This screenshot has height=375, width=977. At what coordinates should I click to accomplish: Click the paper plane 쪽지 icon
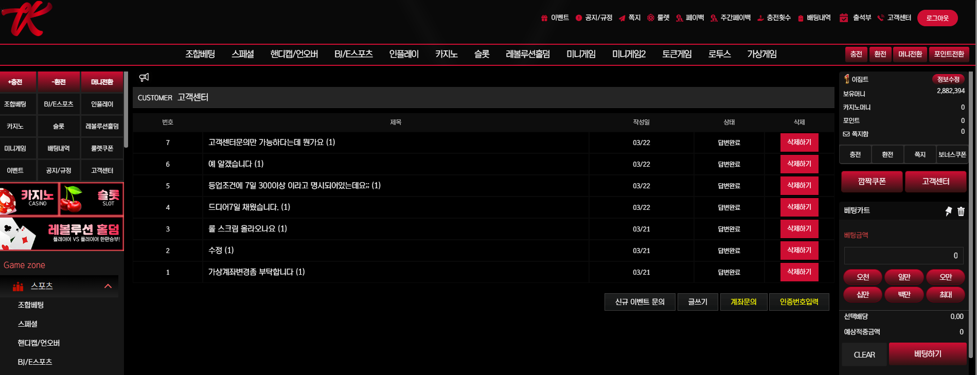[622, 18]
